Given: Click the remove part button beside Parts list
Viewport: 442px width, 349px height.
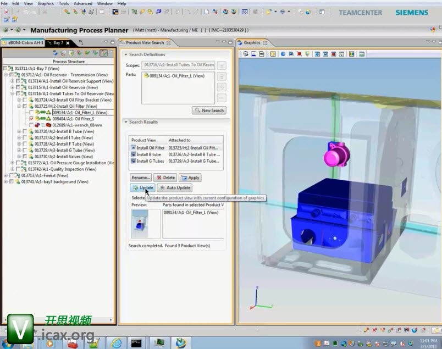Looking at the screenshot, I should point(222,98).
